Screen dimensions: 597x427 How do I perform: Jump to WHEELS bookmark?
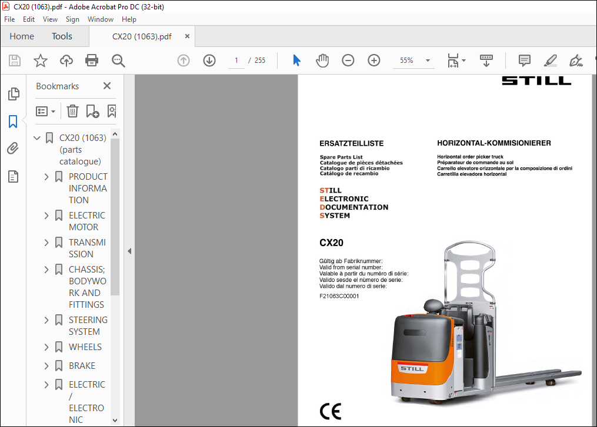[x=85, y=347]
